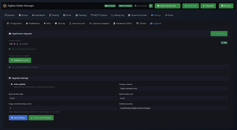
Task: Switch to the Configuration sub-tab
Action: [14, 23]
